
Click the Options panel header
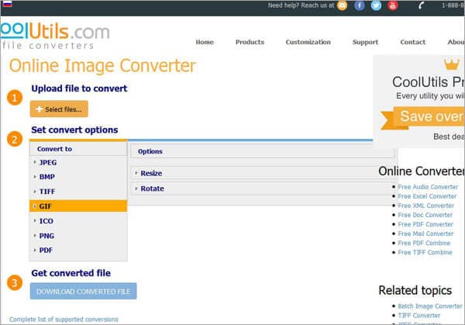pyautogui.click(x=263, y=151)
